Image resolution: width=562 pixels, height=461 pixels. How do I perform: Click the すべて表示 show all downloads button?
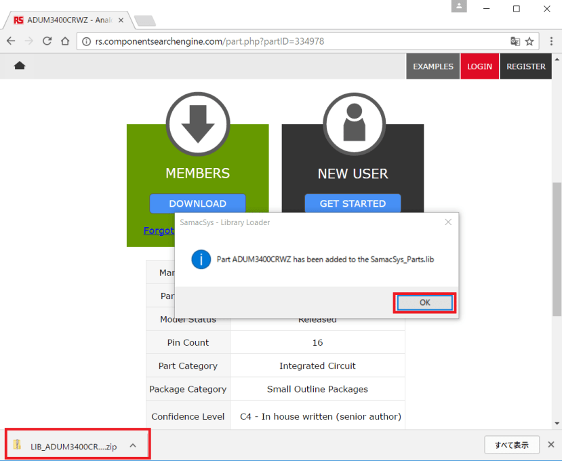(x=511, y=445)
